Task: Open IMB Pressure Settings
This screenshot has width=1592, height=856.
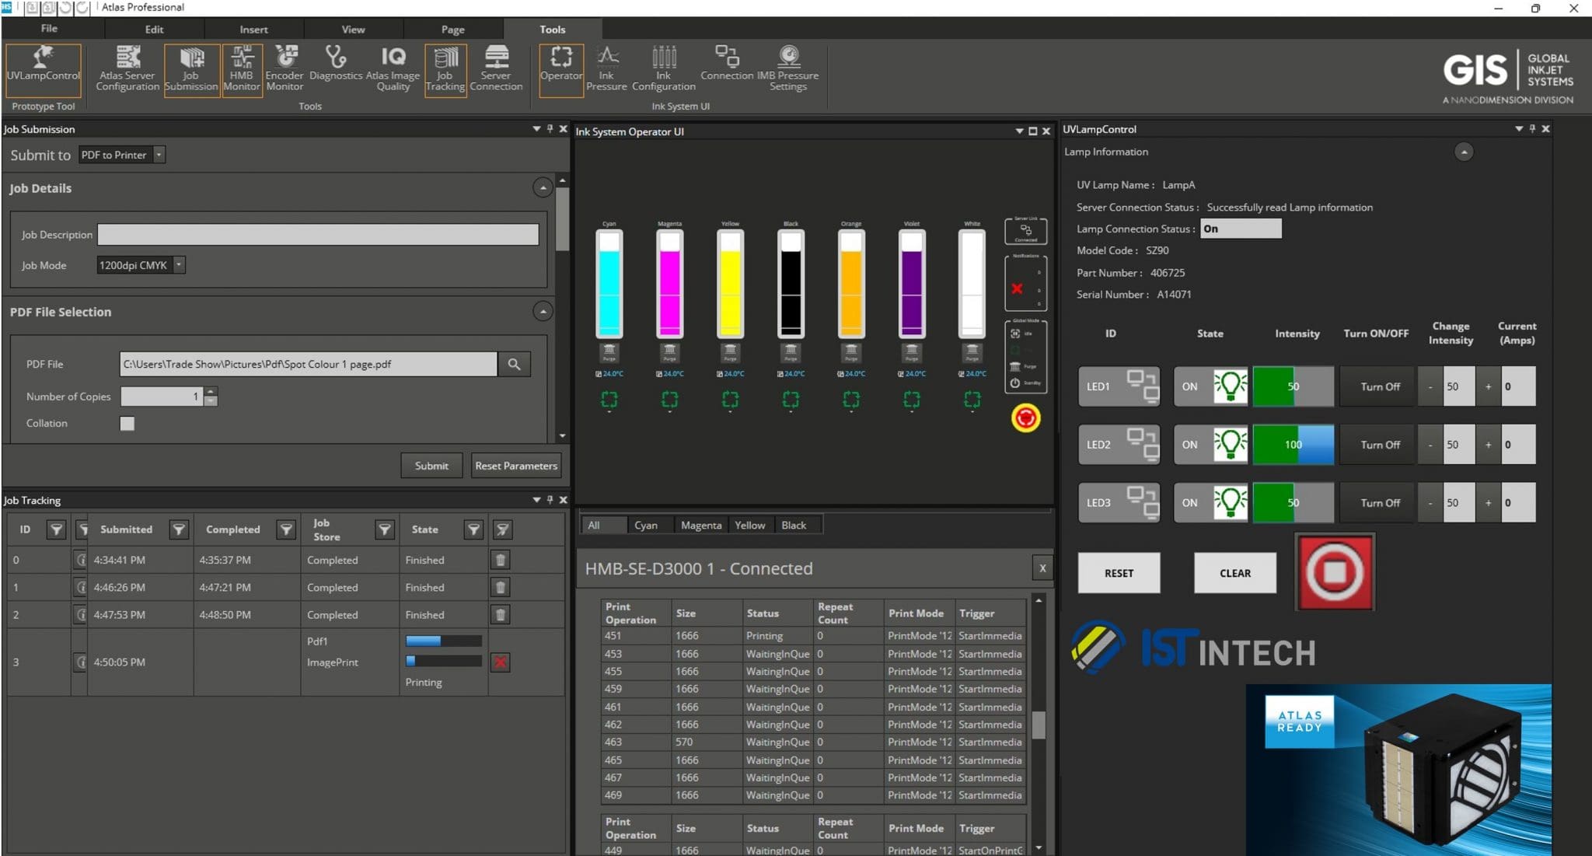Action: click(789, 68)
